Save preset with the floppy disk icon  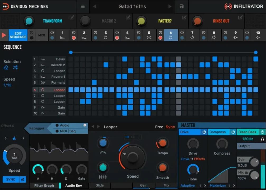pos(181,7)
